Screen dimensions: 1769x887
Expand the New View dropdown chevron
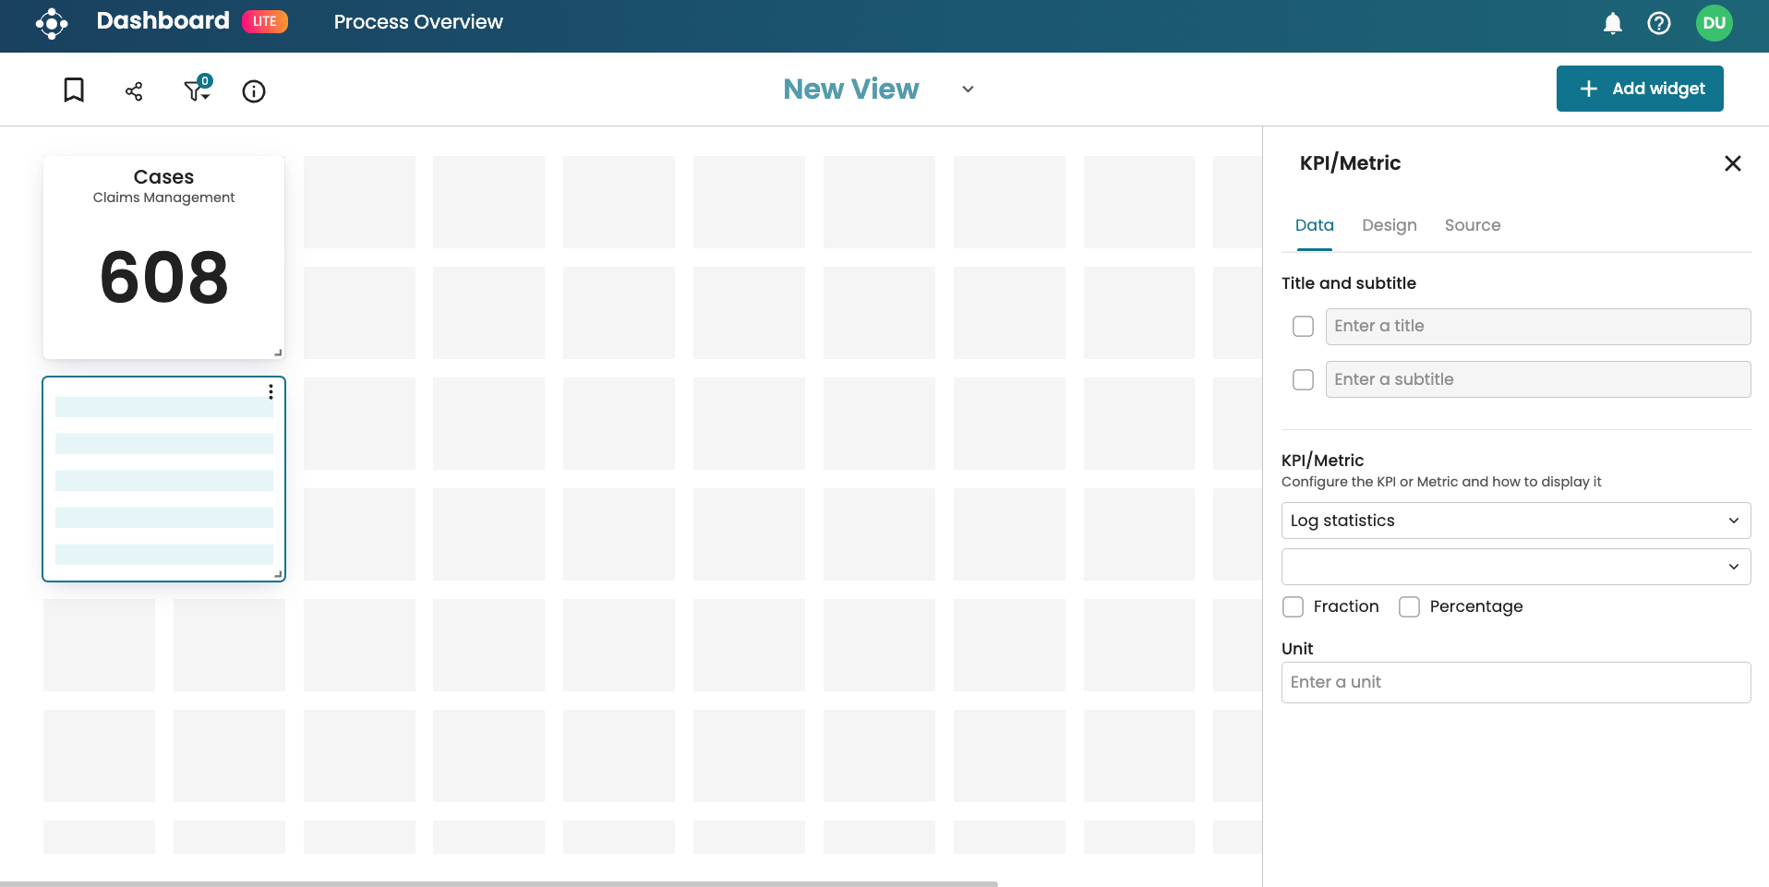point(968,90)
